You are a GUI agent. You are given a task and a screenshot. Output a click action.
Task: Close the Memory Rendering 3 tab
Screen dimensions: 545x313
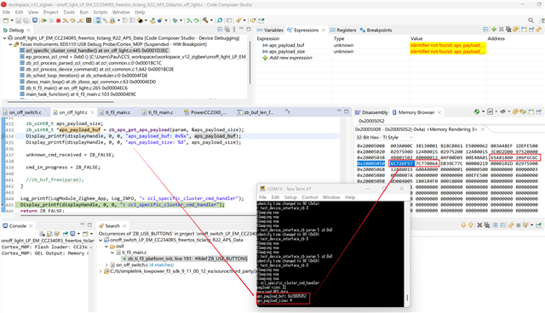click(483, 129)
